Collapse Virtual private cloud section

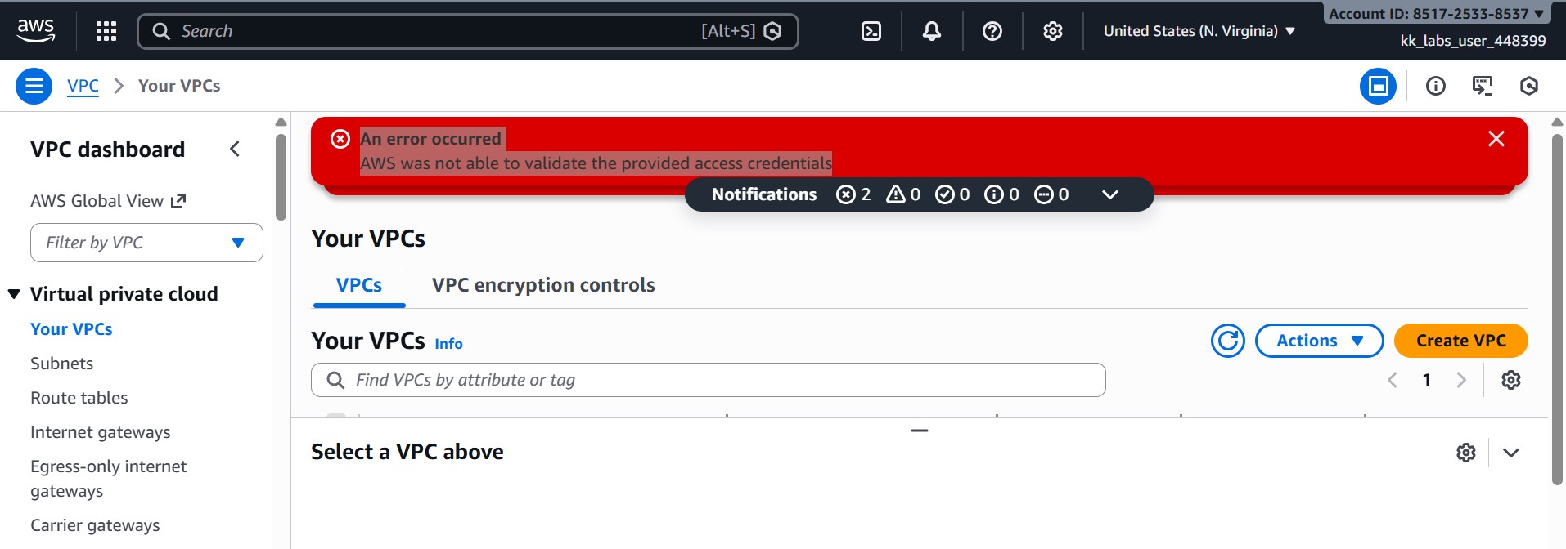pyautogui.click(x=14, y=294)
